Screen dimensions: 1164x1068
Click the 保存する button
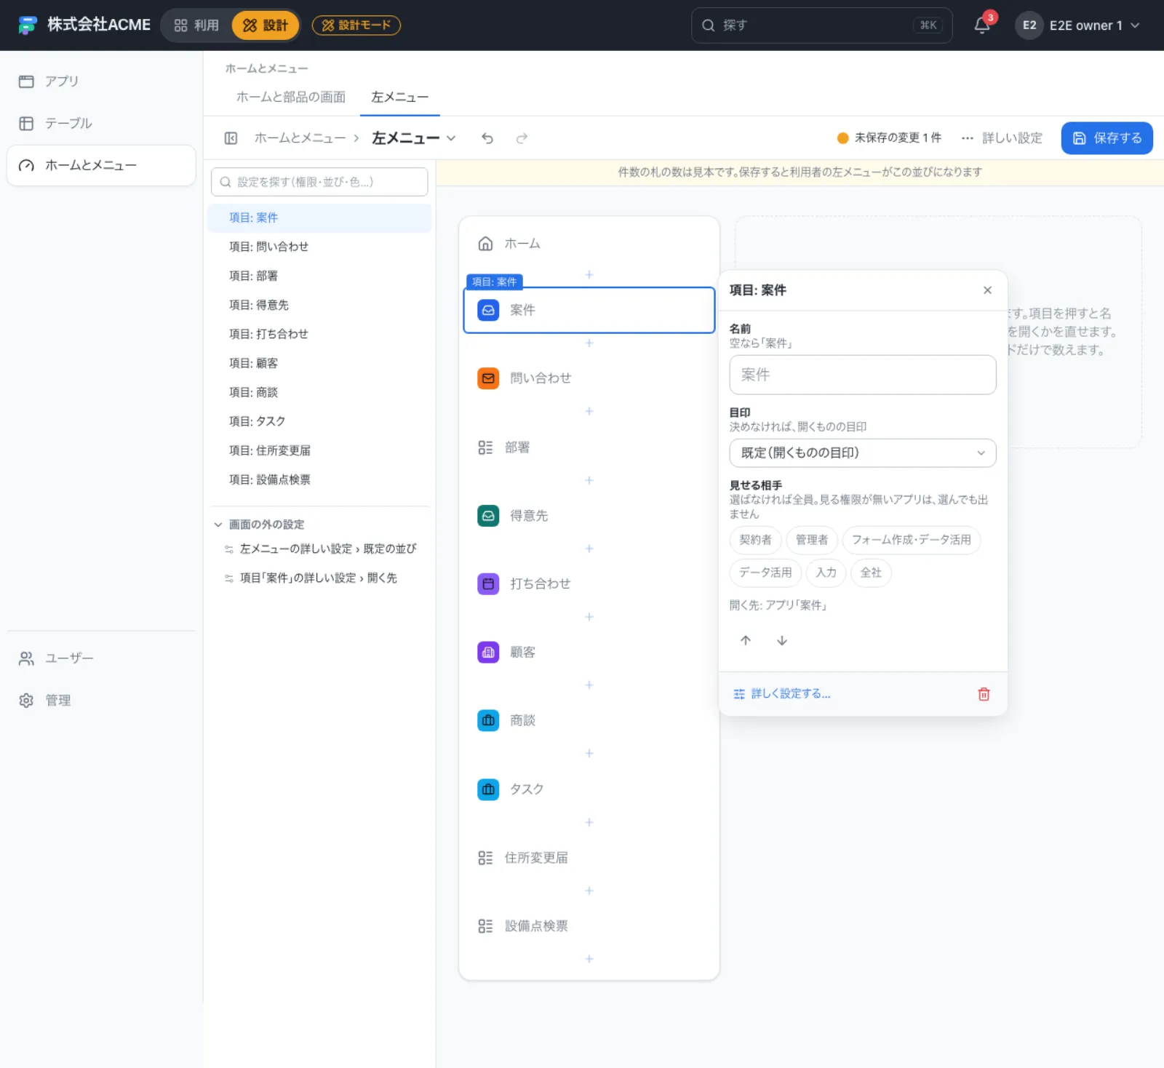pos(1107,138)
